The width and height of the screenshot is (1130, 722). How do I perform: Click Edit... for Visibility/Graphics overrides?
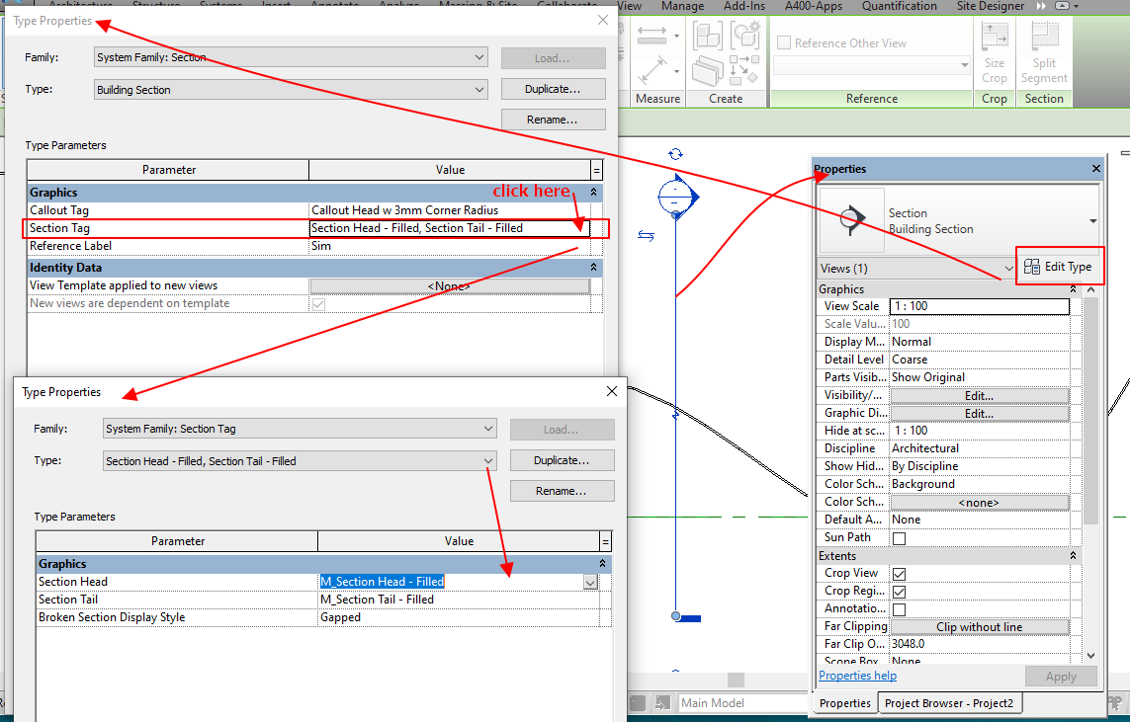click(978, 394)
